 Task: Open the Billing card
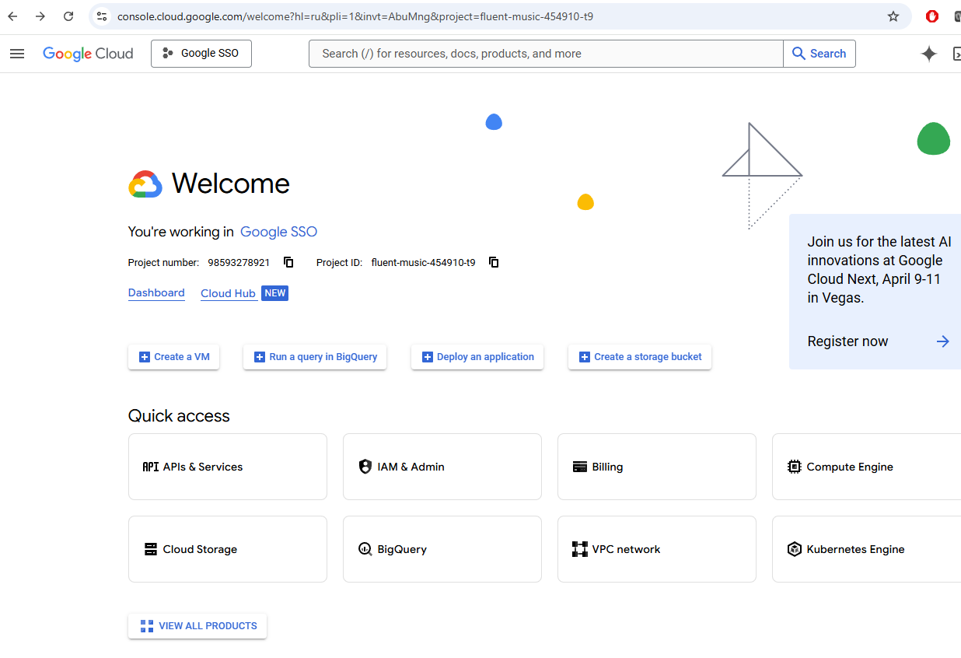[657, 467]
